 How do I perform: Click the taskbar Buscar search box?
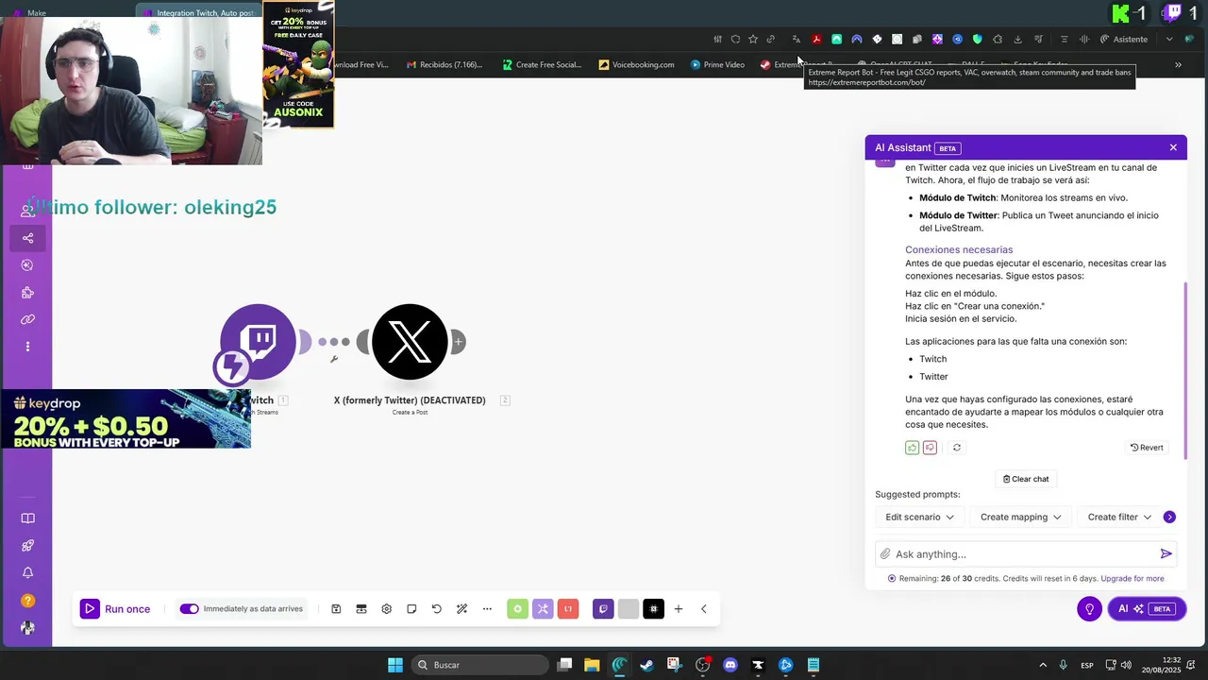click(x=481, y=665)
